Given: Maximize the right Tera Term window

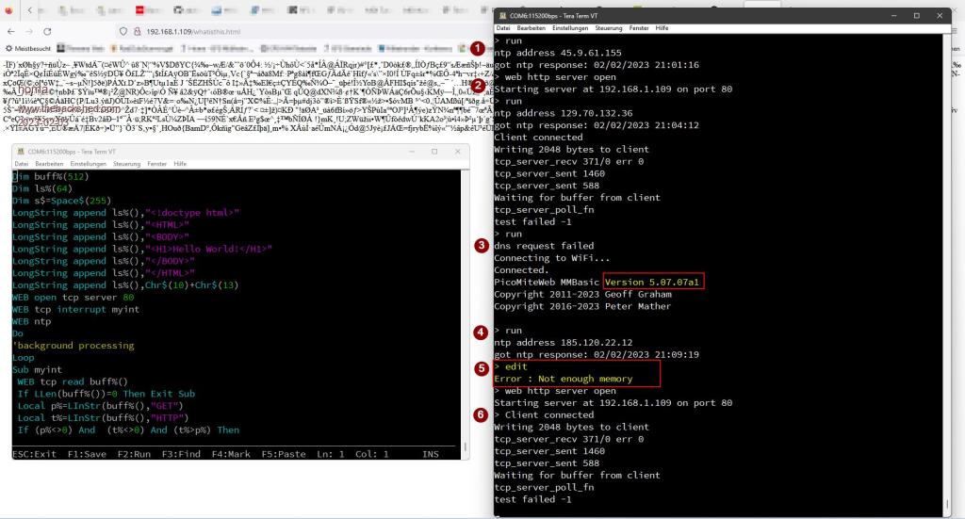Looking at the screenshot, I should [x=916, y=16].
